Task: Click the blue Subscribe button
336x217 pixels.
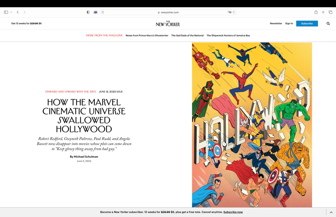Action: pyautogui.click(x=307, y=24)
